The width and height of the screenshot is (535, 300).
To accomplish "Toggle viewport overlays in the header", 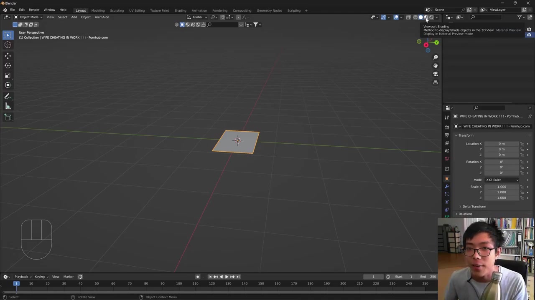I will pyautogui.click(x=396, y=17).
